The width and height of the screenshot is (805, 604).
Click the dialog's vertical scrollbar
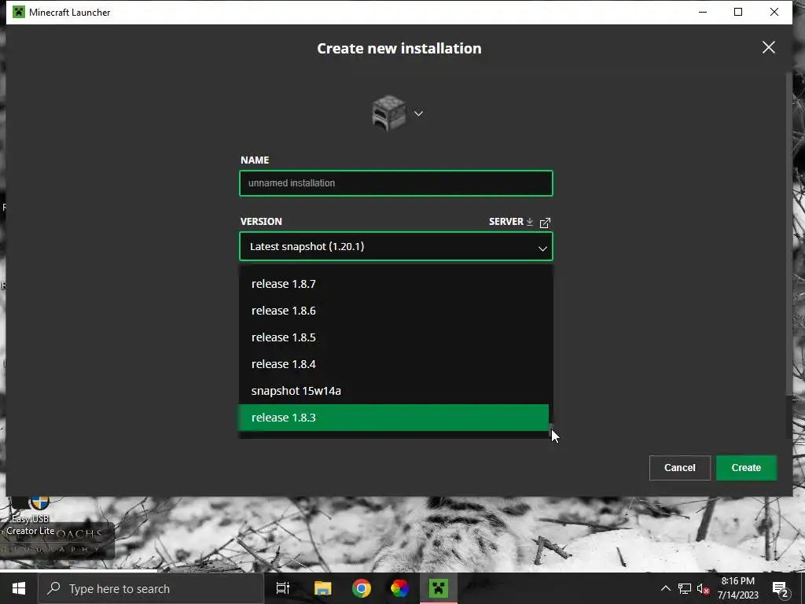point(789,234)
